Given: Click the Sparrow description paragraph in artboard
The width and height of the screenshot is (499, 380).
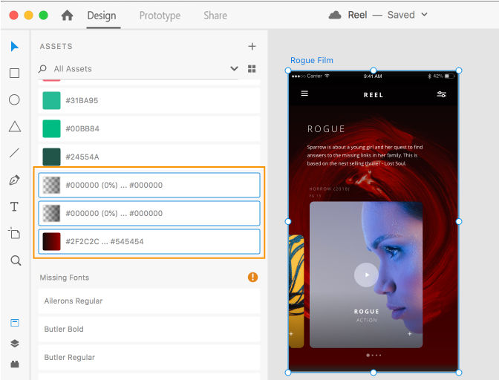Looking at the screenshot, I should (365, 155).
